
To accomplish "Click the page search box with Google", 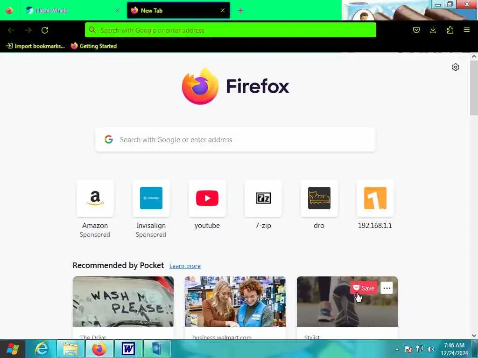I will [x=235, y=140].
